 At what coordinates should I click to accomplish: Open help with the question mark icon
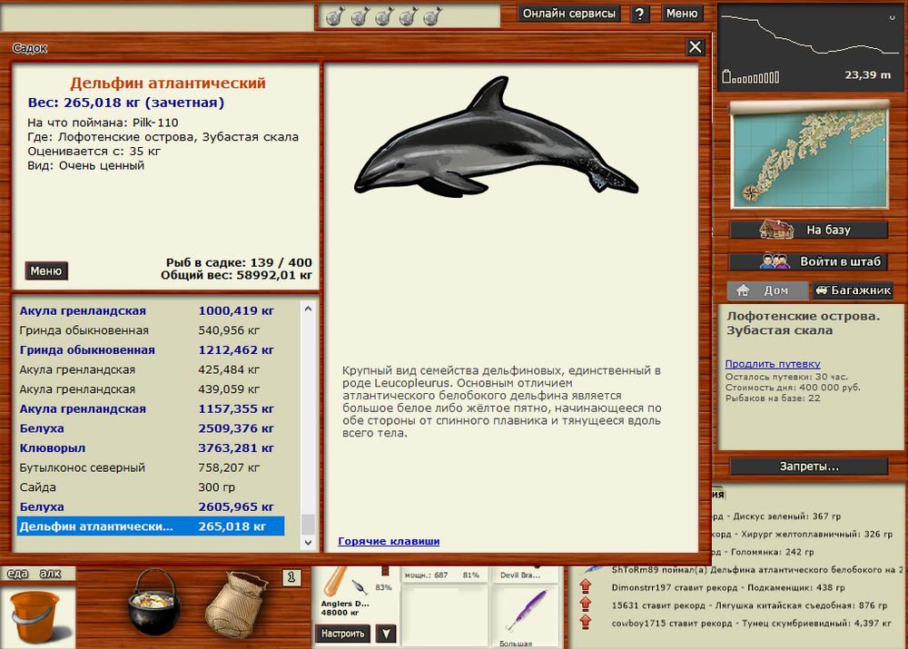640,14
